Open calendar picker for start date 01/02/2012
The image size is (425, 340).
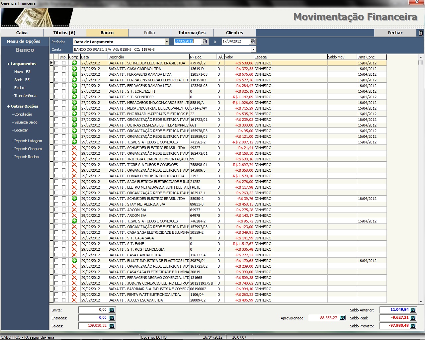click(x=205, y=42)
